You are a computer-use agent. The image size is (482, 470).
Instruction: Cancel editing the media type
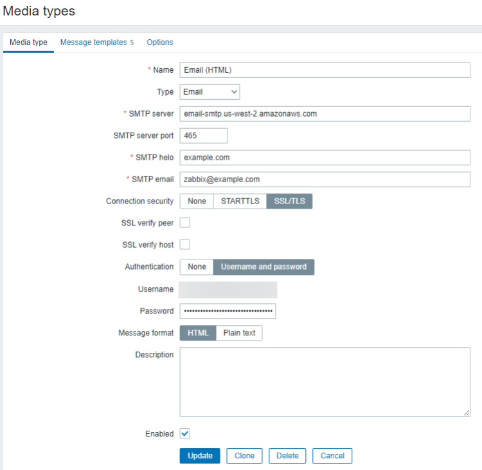point(332,456)
